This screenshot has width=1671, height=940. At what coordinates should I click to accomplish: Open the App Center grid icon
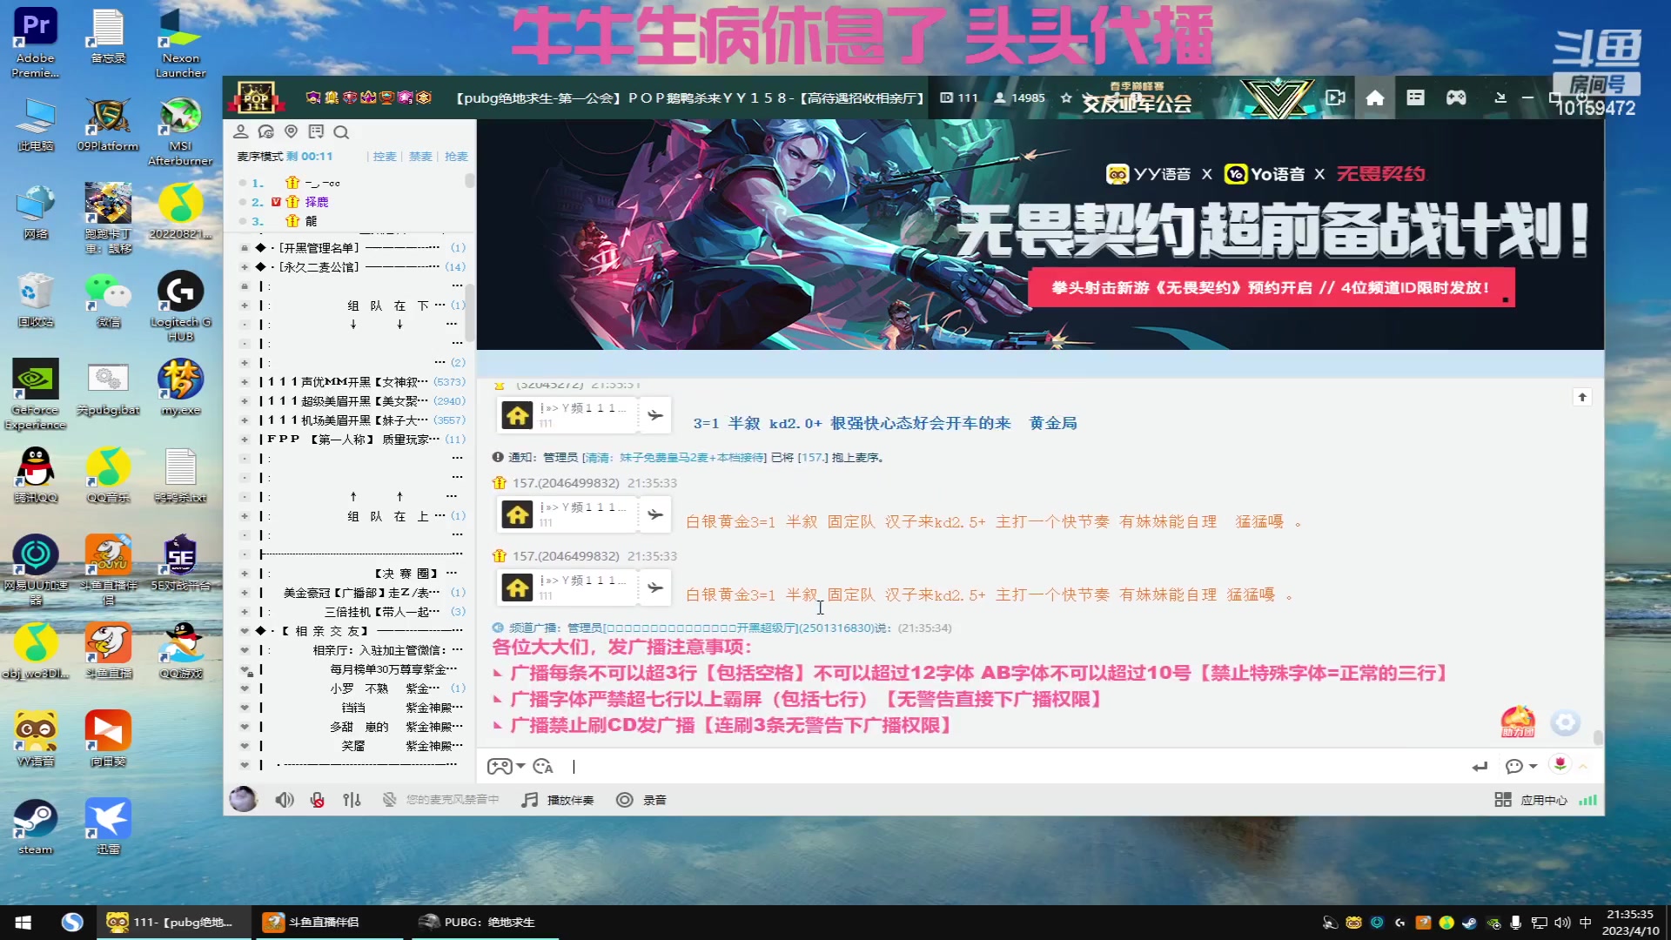[1503, 800]
